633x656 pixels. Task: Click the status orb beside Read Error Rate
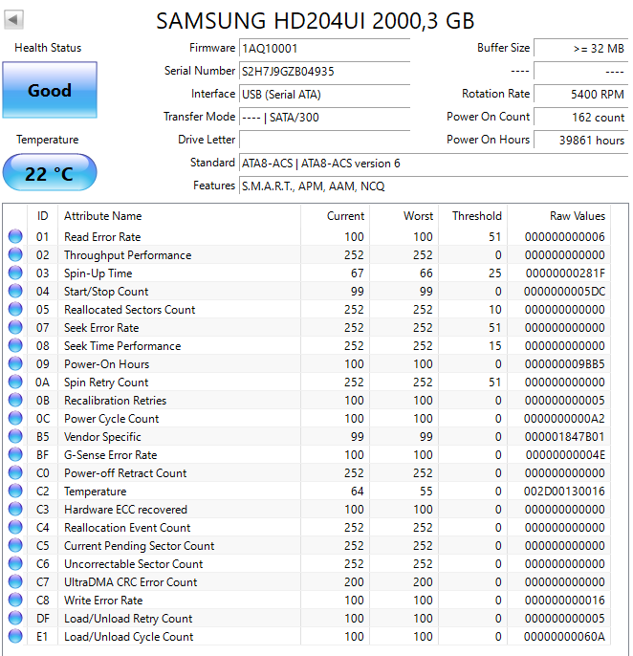tap(15, 237)
